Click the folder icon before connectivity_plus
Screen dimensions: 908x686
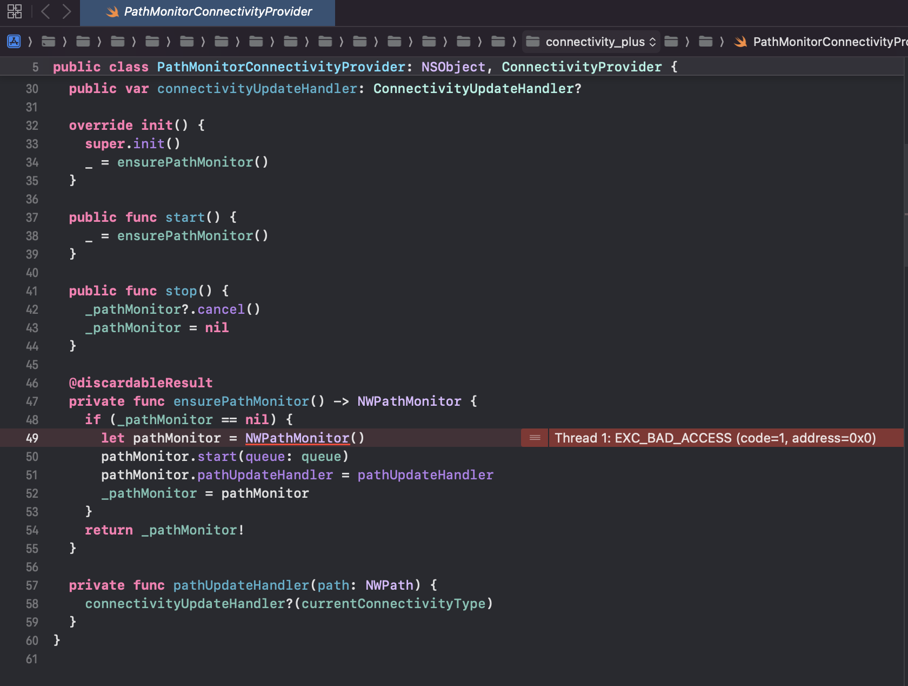point(532,41)
